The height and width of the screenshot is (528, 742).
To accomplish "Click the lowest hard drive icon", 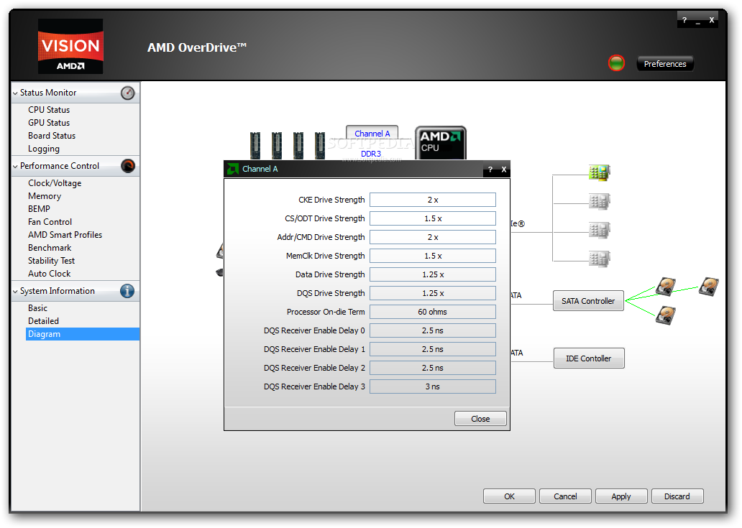I will [666, 315].
